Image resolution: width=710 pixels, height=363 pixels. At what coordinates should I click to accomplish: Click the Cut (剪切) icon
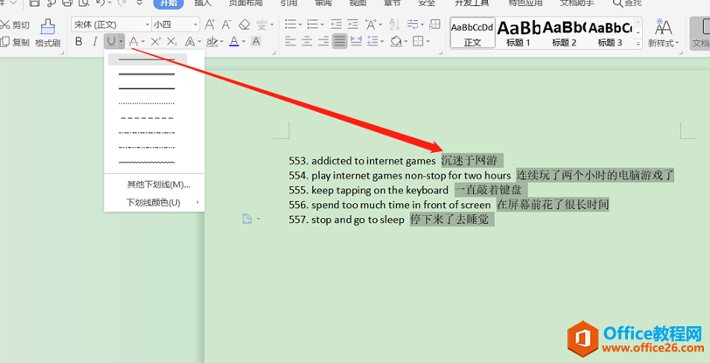(x=4, y=24)
